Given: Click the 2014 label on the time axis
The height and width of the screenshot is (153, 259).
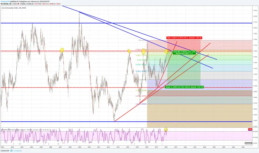Looking at the screenshot, I should (x=128, y=147).
